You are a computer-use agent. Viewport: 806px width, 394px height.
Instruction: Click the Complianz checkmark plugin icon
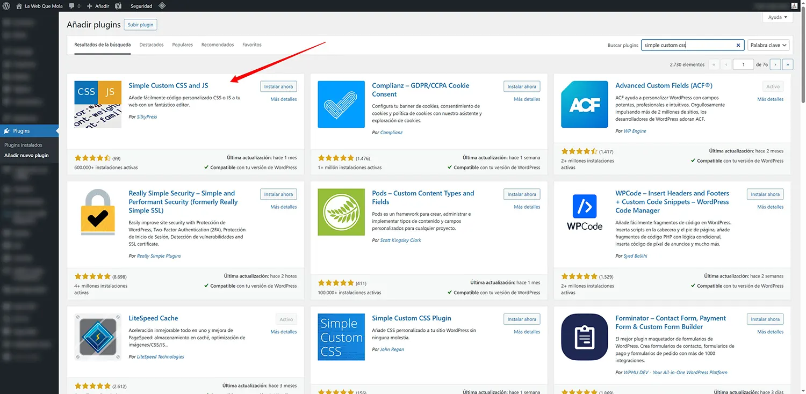(x=341, y=104)
